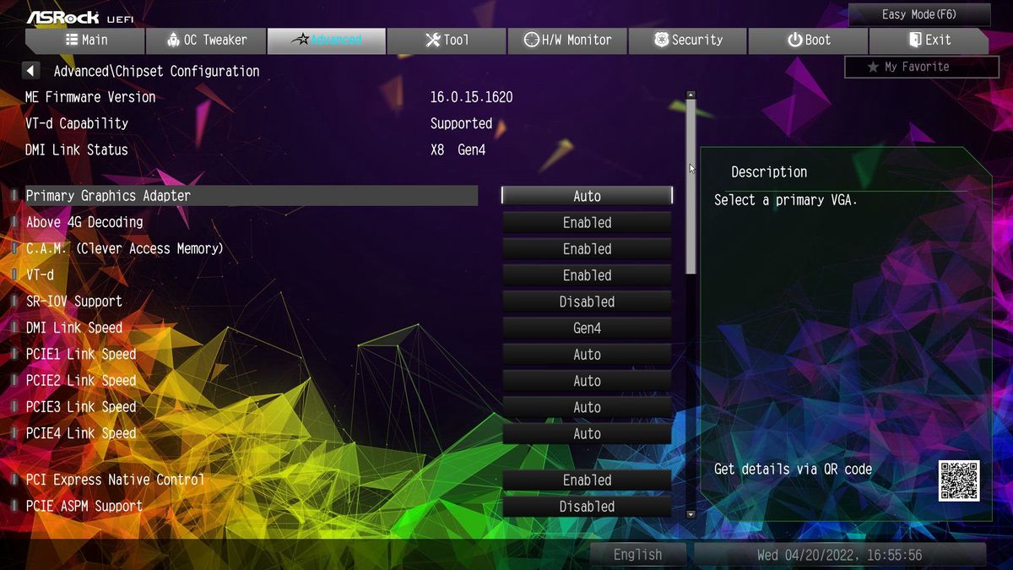Switch to the OC Tweaker tab

206,41
